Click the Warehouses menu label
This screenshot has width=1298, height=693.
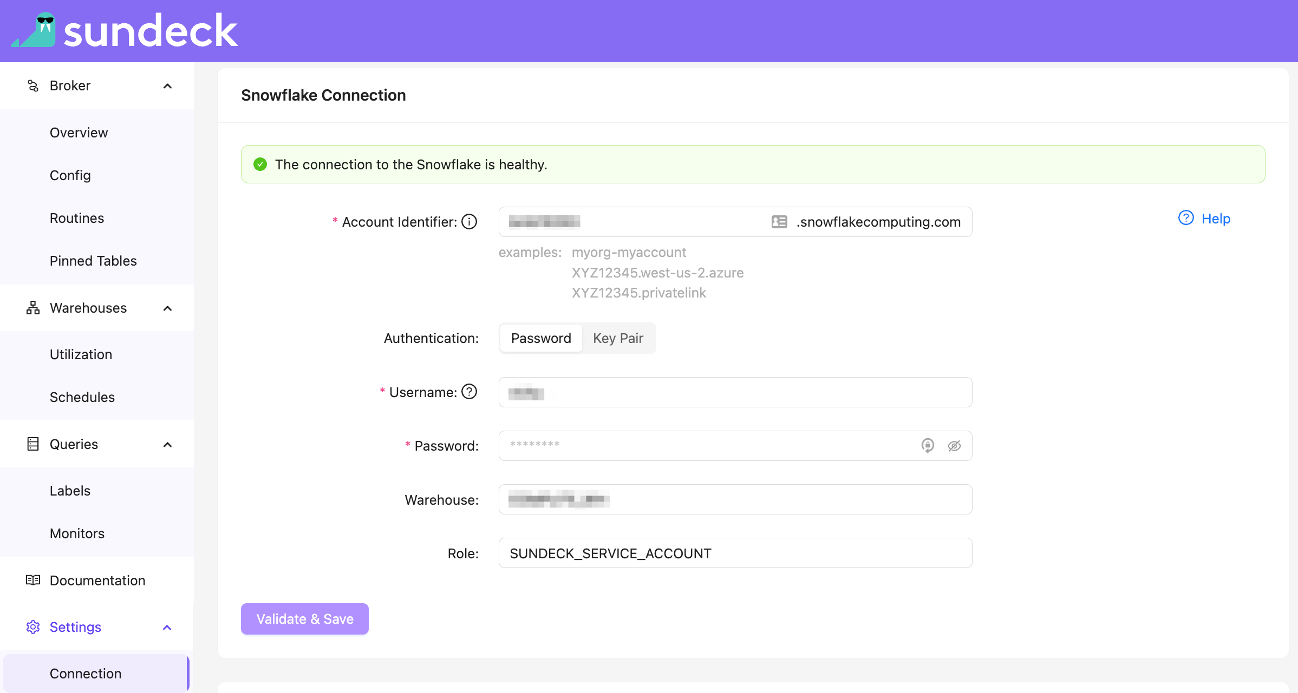88,308
